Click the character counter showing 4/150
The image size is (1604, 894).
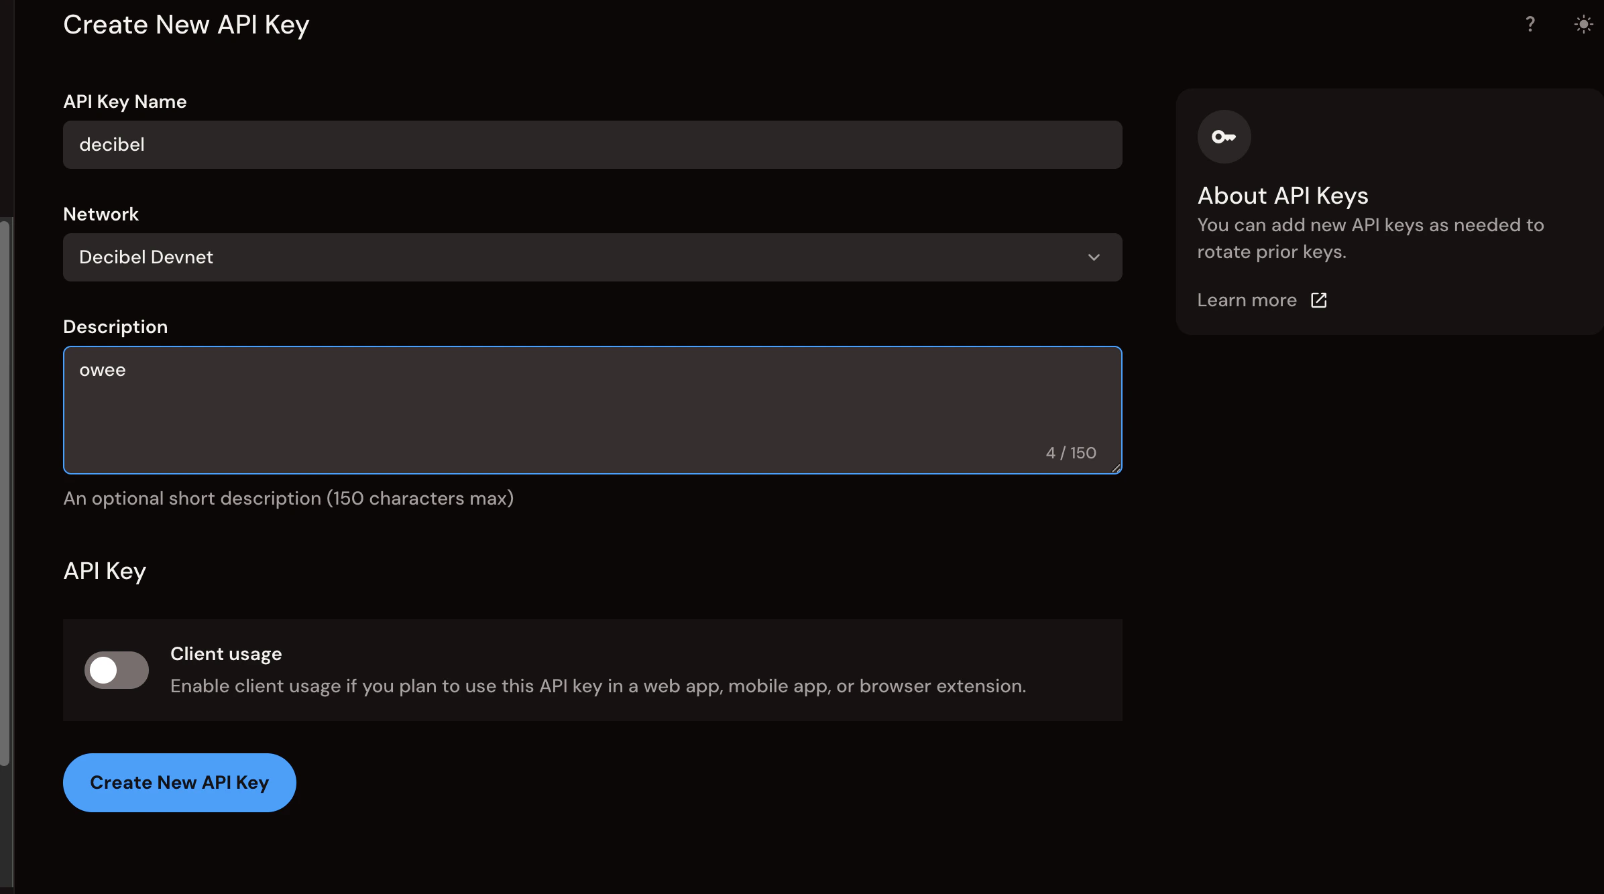[x=1071, y=452]
